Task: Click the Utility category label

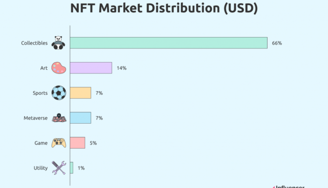Action: pyautogui.click(x=40, y=168)
